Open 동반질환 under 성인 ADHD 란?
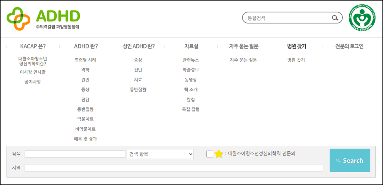Image resolution: width=383 pixels, height=185 pixels. [x=138, y=90]
